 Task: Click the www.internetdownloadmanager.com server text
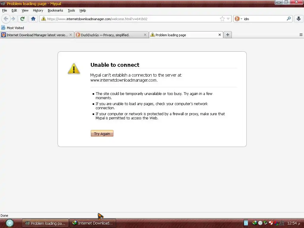pos(124,80)
